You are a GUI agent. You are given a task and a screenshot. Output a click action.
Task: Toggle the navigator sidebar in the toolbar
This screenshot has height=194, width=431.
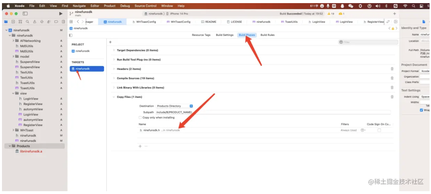(25, 14)
